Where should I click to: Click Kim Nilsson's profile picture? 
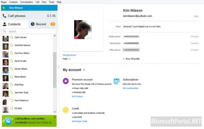(x=83, y=29)
